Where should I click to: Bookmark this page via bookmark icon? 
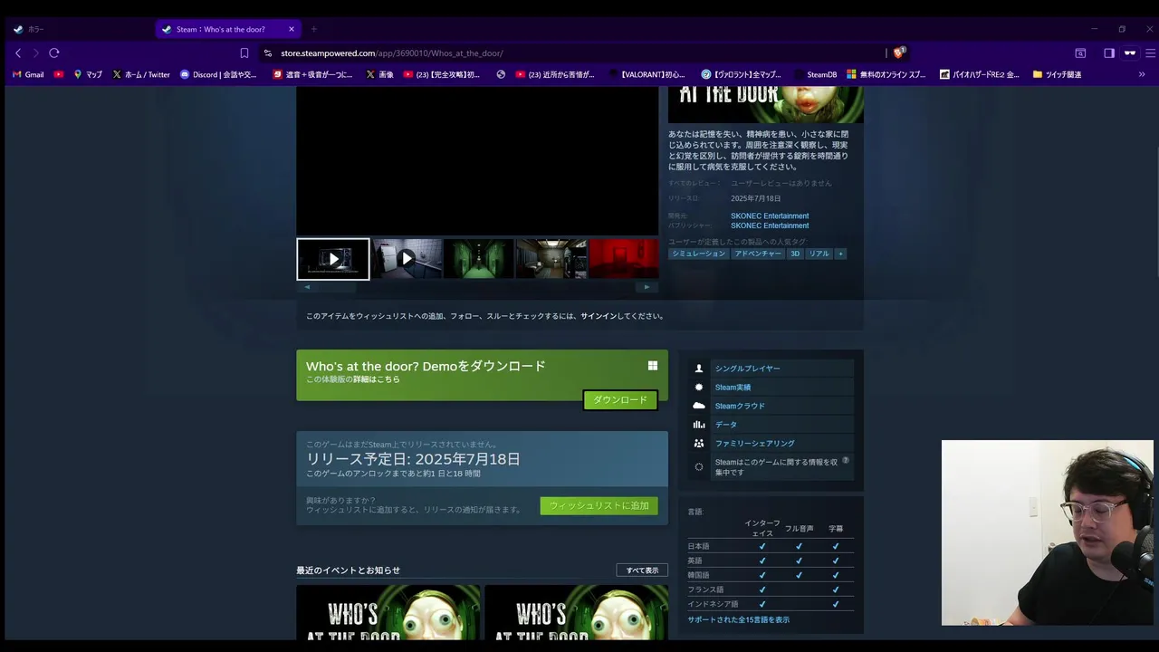click(244, 53)
